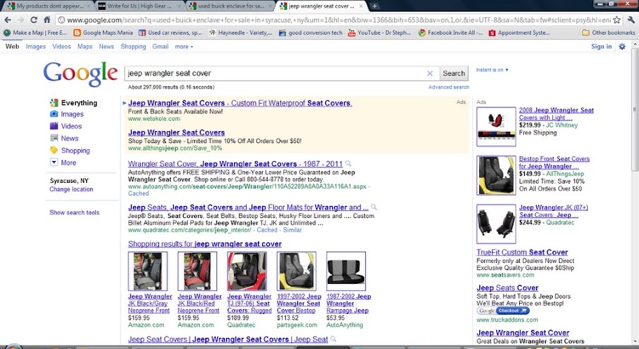This screenshot has width=639, height=349.
Task: Clear the search box with the X icon
Action: [430, 74]
